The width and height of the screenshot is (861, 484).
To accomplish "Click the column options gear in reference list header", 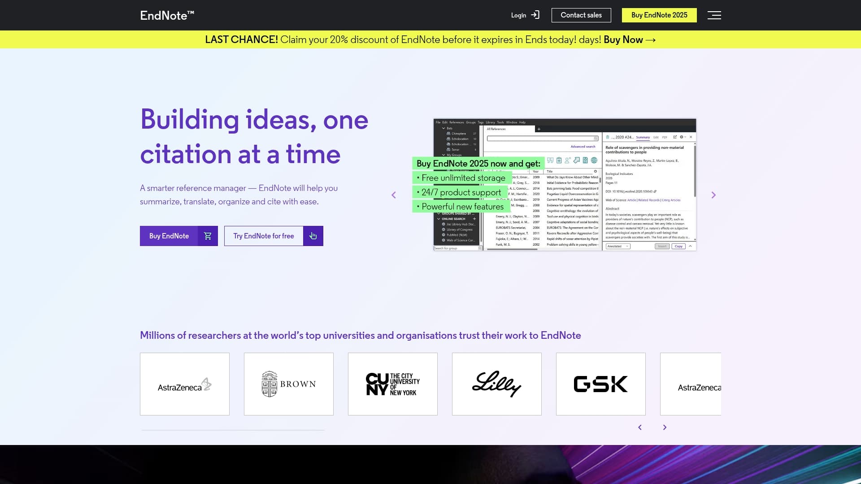I will (596, 171).
